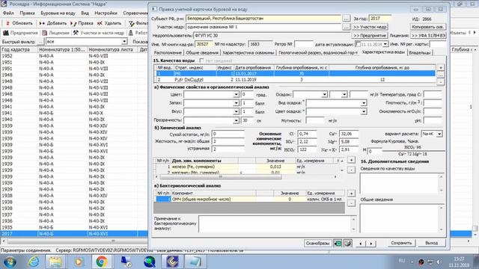Click the >> УФА 51784 ВЭ license button
The height and width of the screenshot is (269, 479).
pyautogui.click(x=428, y=35)
